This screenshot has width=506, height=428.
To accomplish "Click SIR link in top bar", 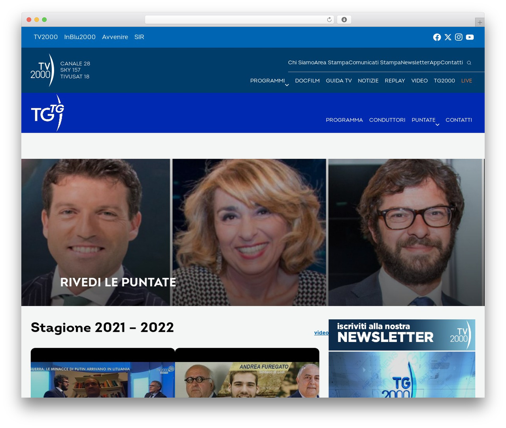I will click(x=139, y=37).
